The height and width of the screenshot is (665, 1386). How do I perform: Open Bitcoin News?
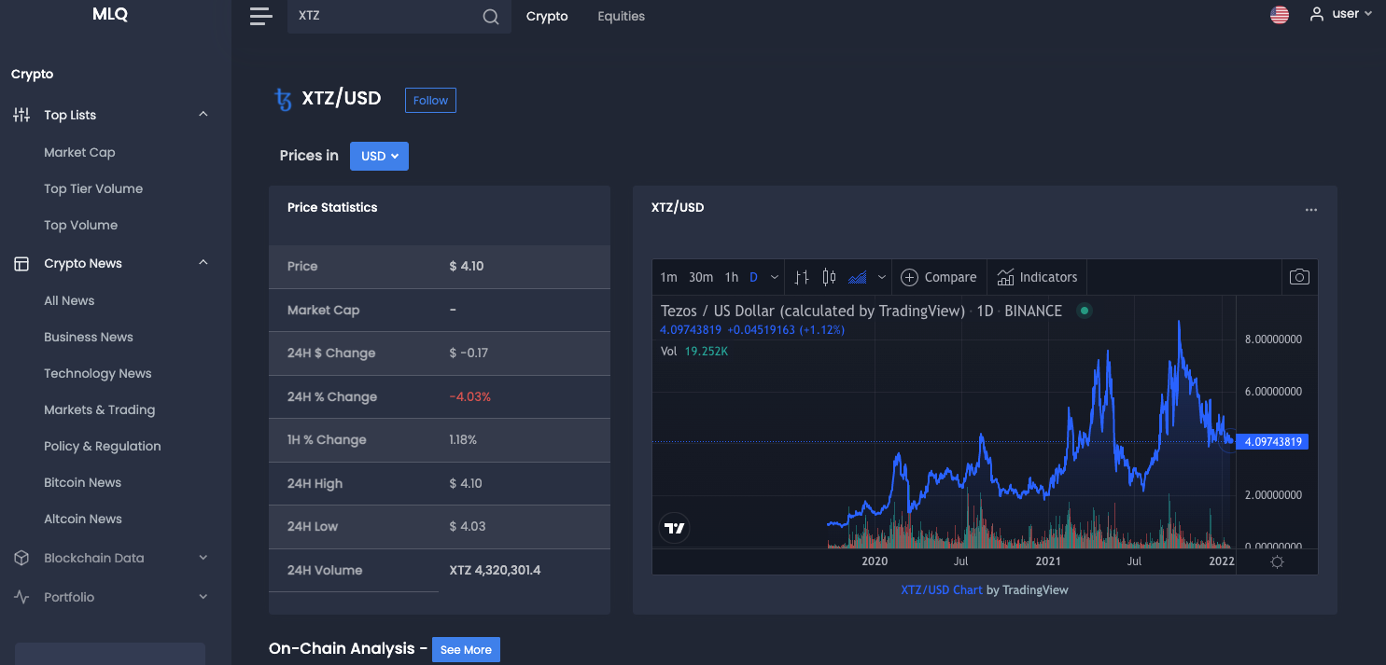click(83, 482)
